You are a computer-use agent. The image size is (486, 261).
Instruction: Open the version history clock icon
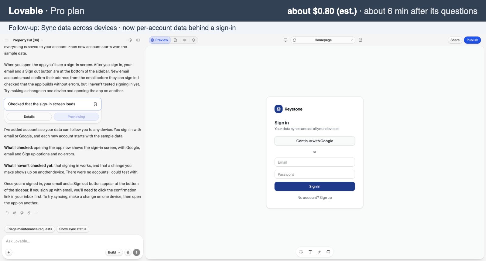click(x=130, y=40)
